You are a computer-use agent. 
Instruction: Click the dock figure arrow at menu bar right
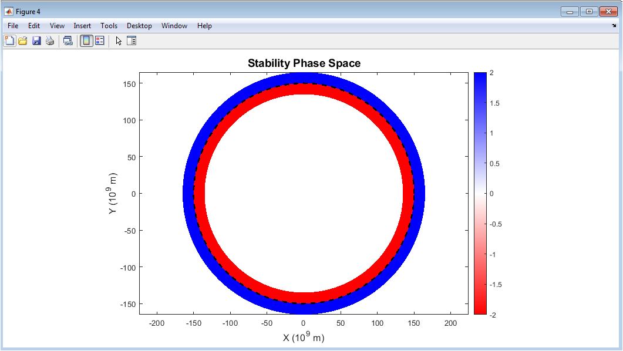point(614,26)
